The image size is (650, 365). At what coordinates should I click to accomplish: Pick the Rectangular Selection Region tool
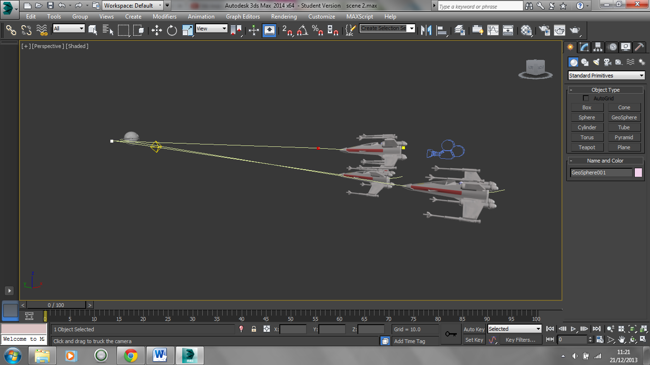(124, 30)
